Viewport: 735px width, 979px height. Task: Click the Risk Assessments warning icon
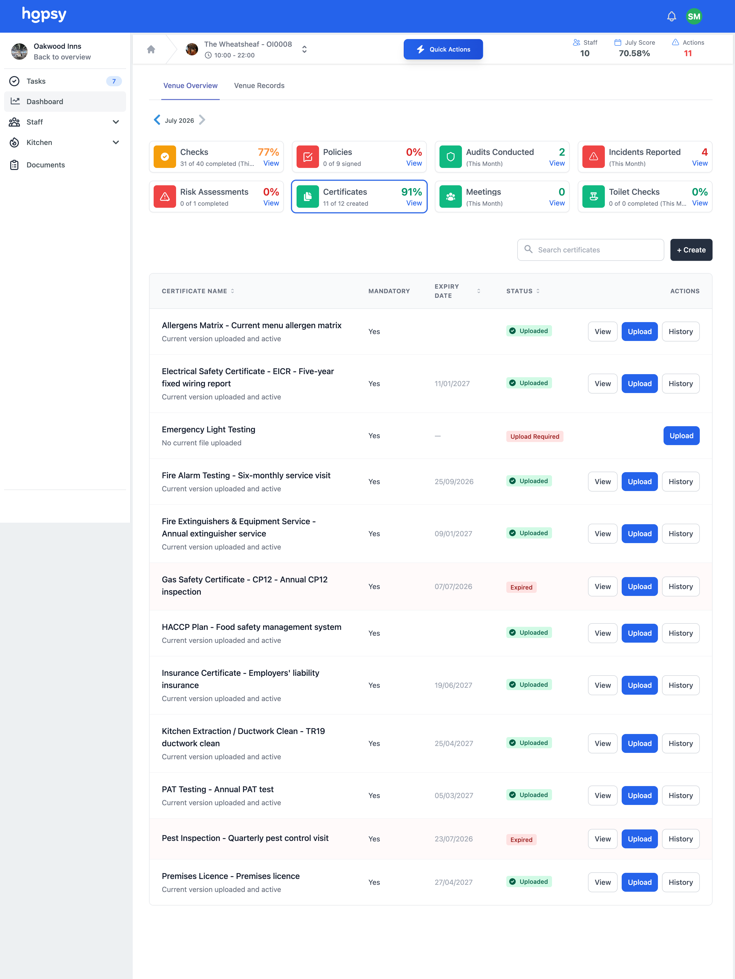[165, 197]
